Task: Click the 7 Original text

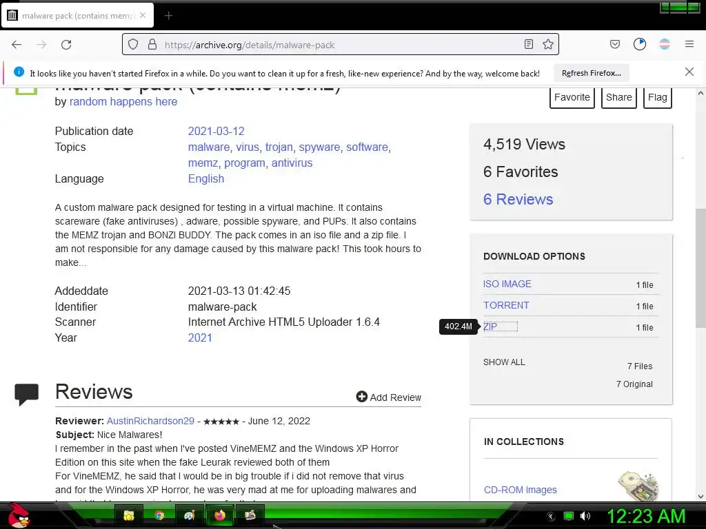Action: pos(634,384)
